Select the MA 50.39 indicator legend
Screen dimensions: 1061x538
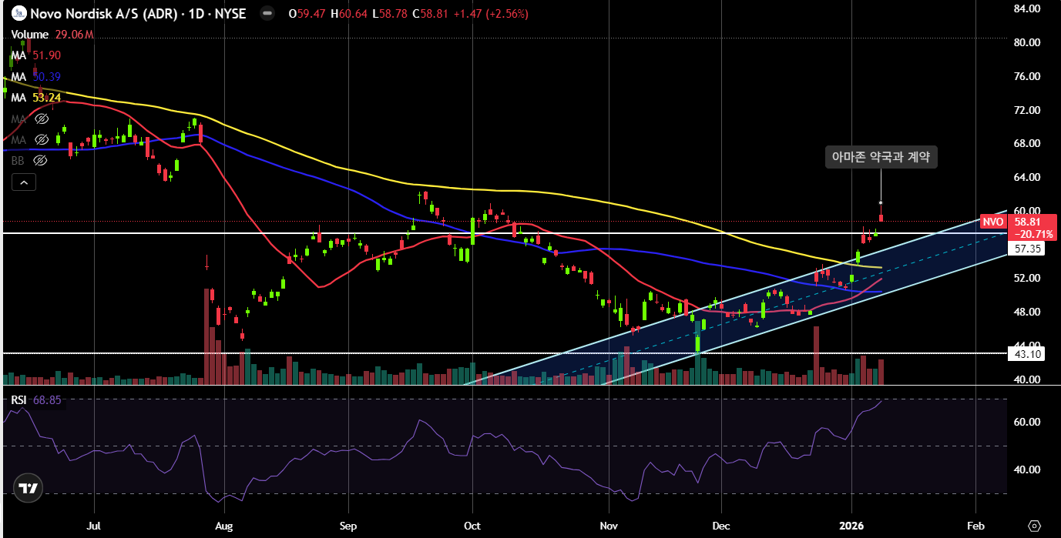coord(35,77)
